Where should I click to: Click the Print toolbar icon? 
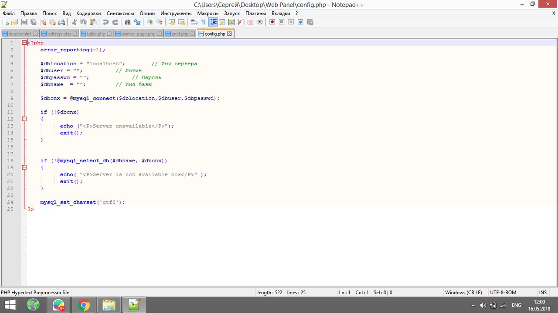pos(62,22)
